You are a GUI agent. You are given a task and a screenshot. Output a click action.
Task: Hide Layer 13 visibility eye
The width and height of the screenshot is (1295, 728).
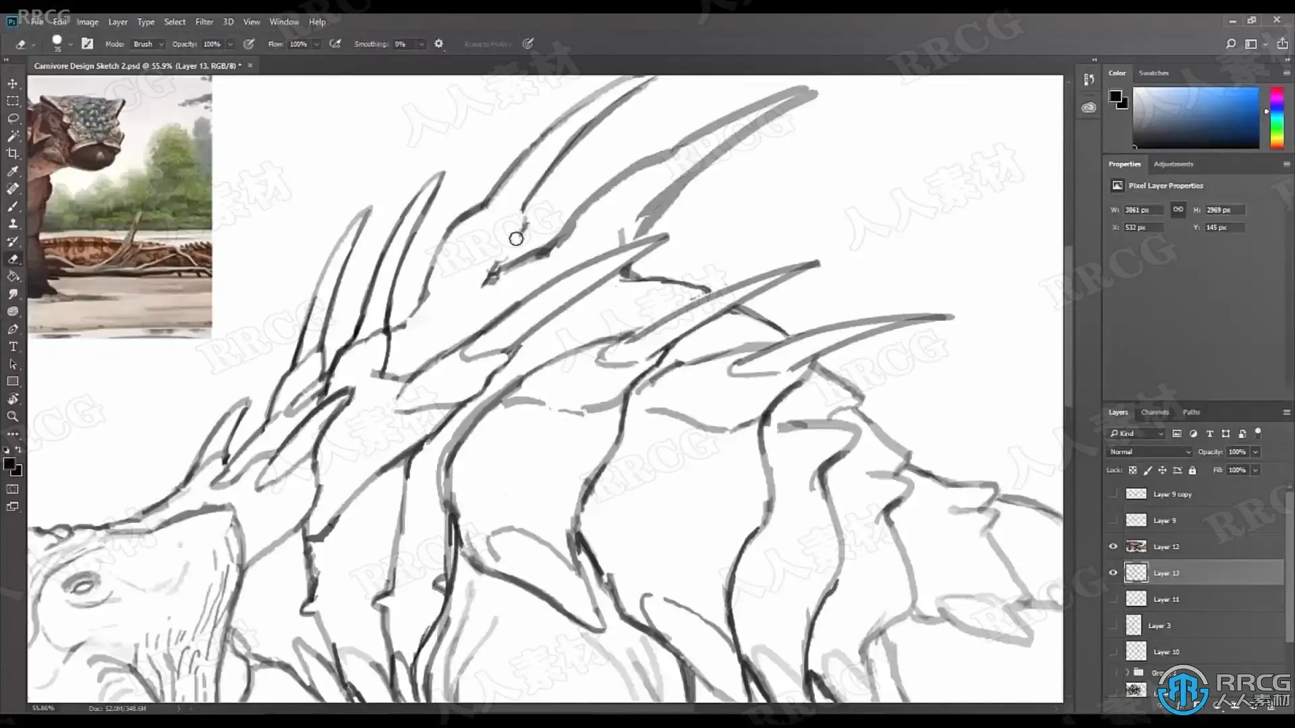point(1113,573)
